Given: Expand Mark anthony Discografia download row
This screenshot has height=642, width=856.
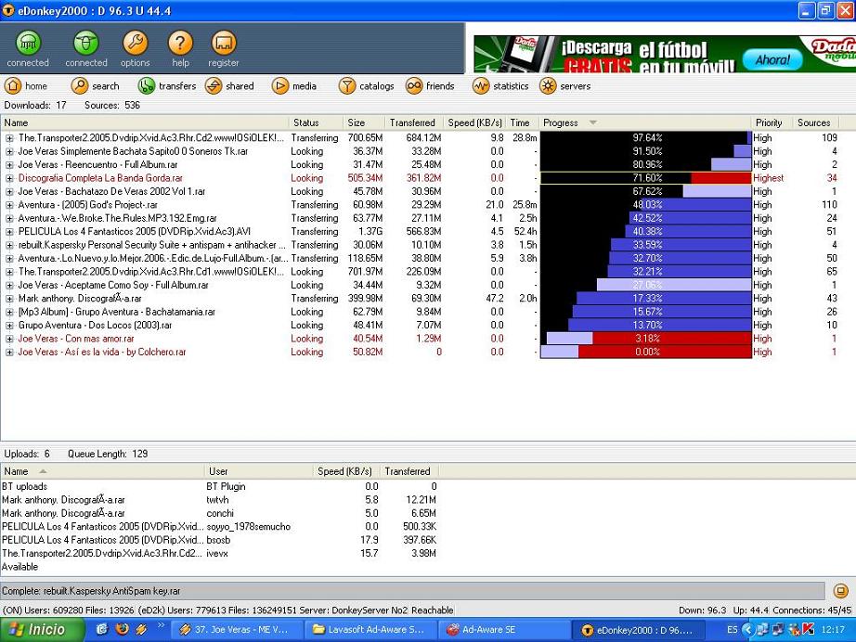Looking at the screenshot, I should tap(9, 299).
